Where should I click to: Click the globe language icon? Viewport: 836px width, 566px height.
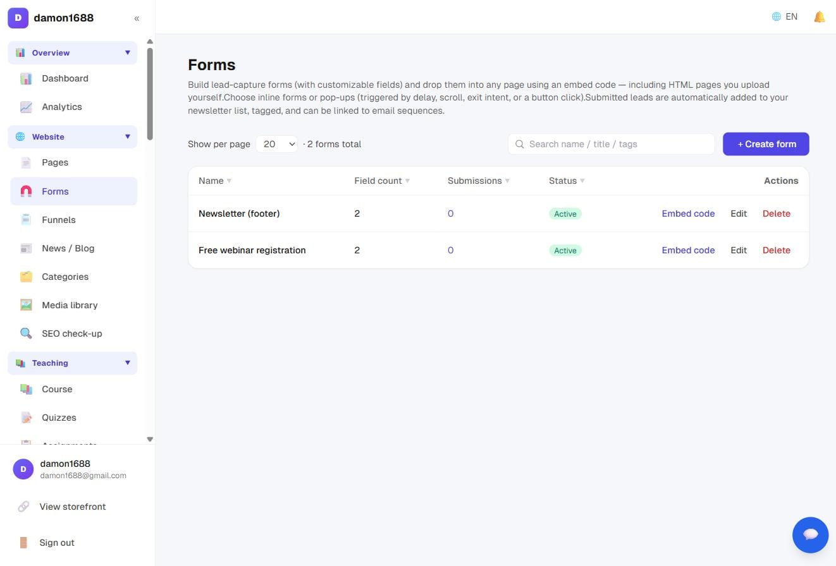(777, 17)
